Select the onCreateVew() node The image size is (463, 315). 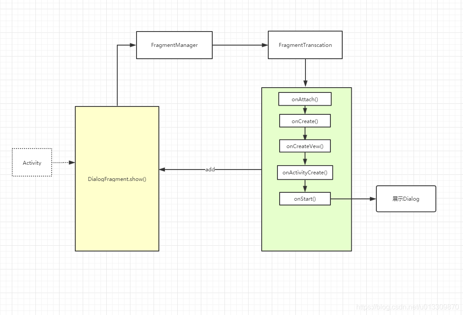305,146
